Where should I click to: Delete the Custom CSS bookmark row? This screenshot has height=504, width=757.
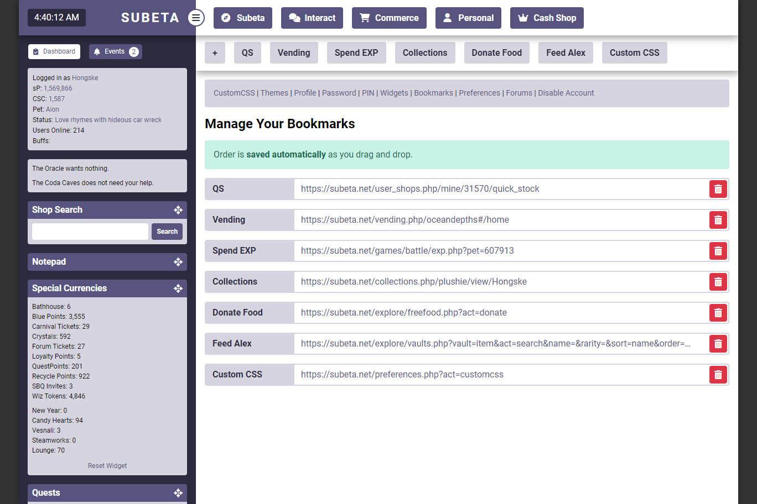coord(718,375)
